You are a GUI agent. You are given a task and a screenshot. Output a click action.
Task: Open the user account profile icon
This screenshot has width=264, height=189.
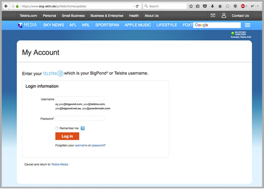(224, 15)
